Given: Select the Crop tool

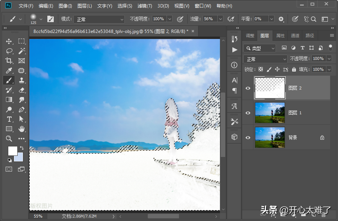Looking at the screenshot, I should point(9,61).
